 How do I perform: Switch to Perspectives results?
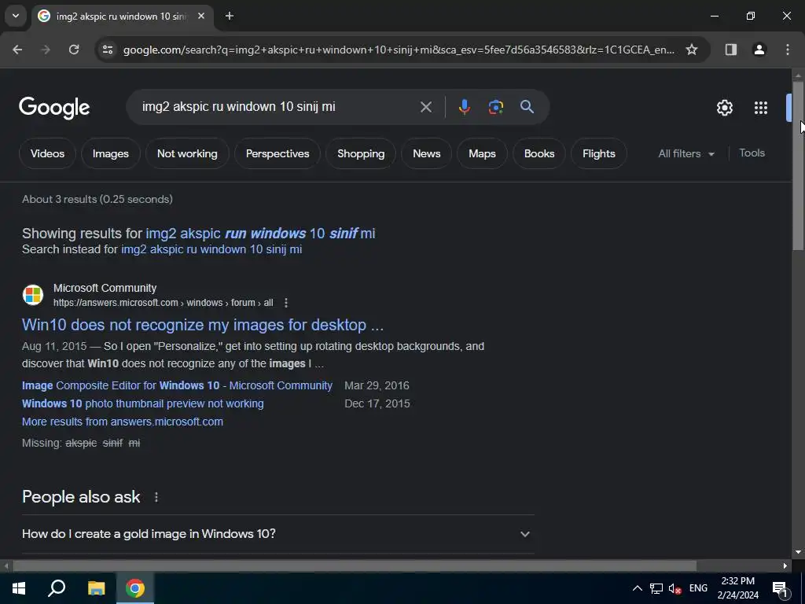(278, 153)
